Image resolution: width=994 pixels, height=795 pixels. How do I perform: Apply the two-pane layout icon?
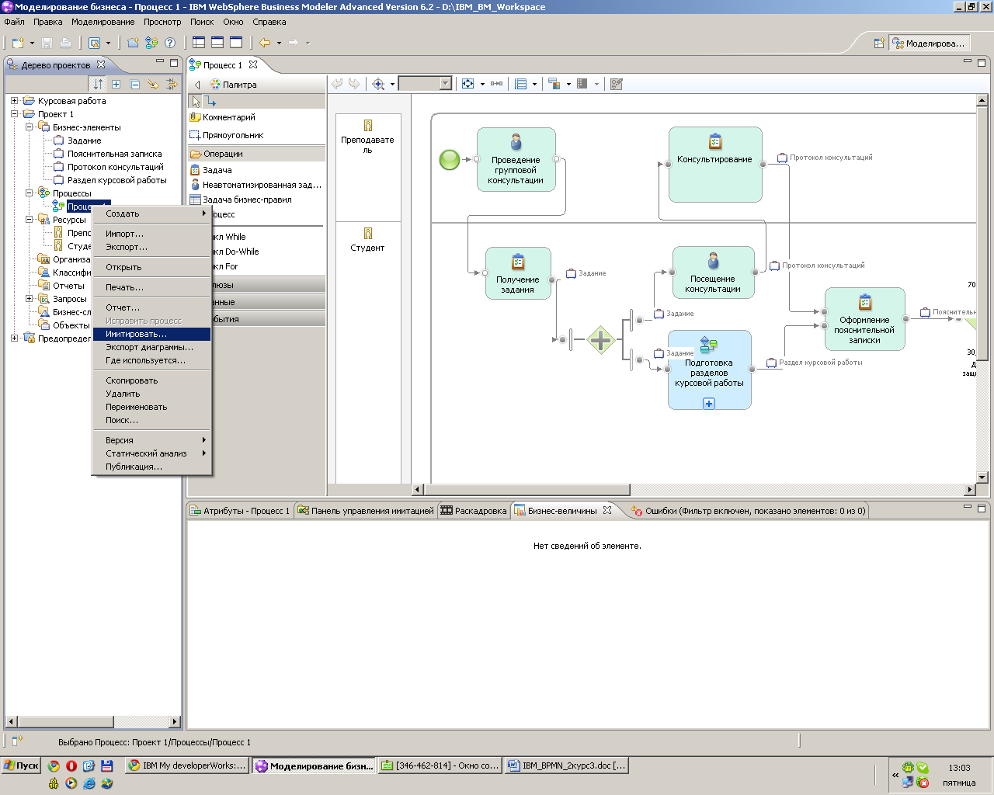217,43
